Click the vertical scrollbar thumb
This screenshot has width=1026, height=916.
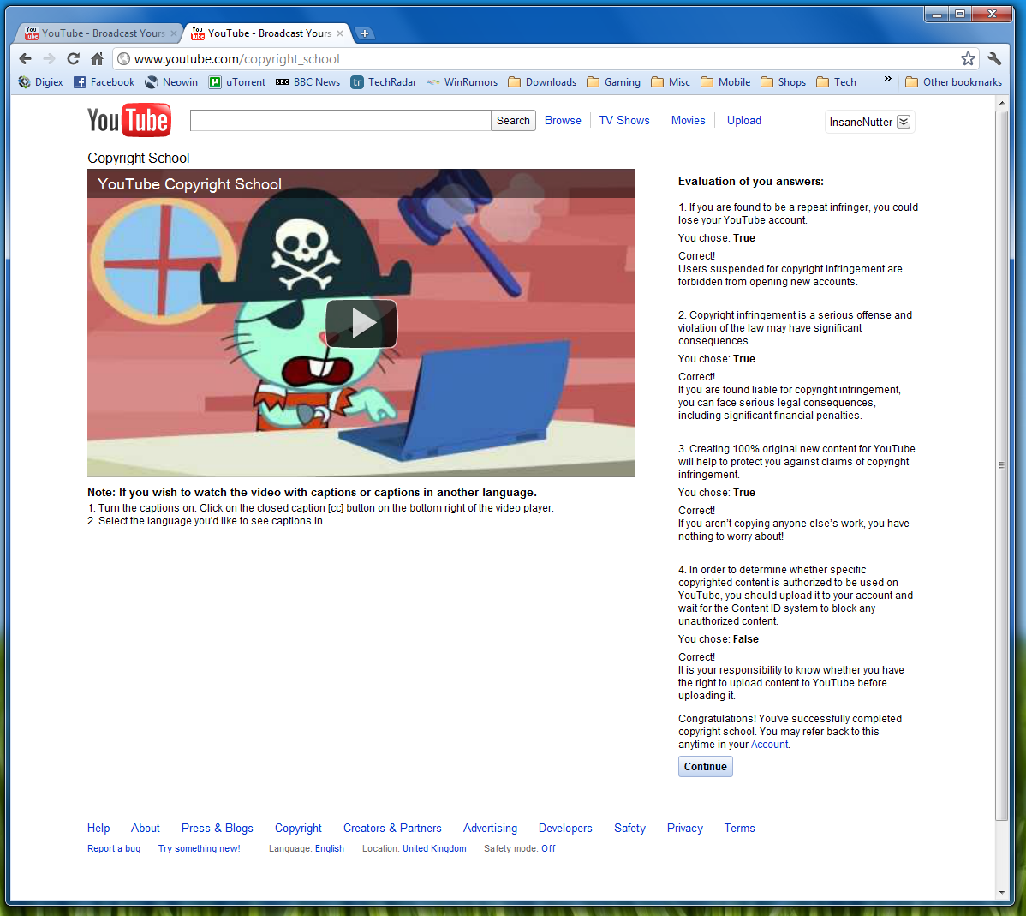coord(1001,465)
